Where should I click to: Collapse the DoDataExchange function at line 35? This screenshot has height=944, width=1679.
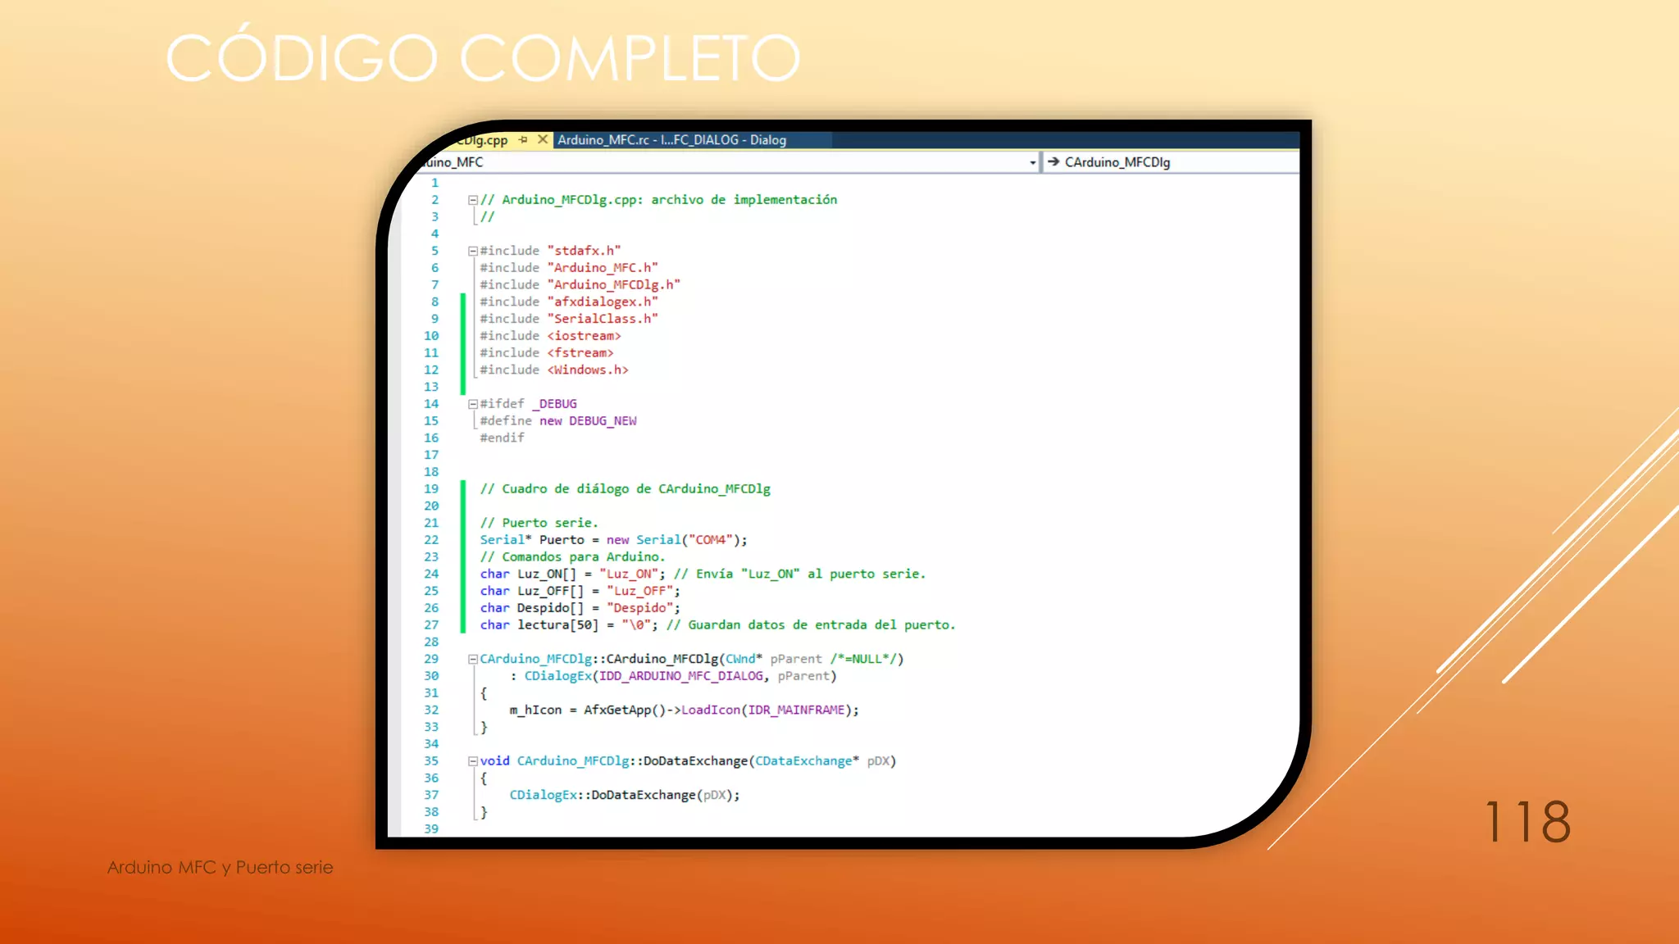click(x=473, y=761)
